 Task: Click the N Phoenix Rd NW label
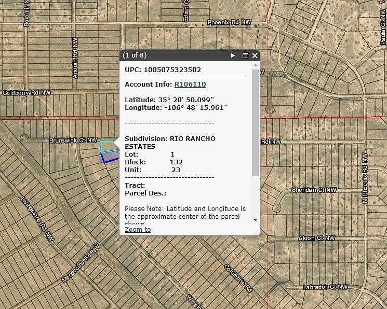click(x=365, y=177)
